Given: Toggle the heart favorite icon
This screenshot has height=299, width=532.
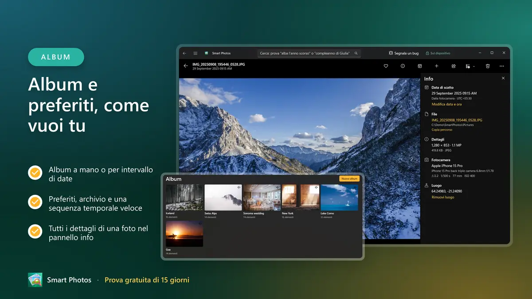Looking at the screenshot, I should coord(386,66).
